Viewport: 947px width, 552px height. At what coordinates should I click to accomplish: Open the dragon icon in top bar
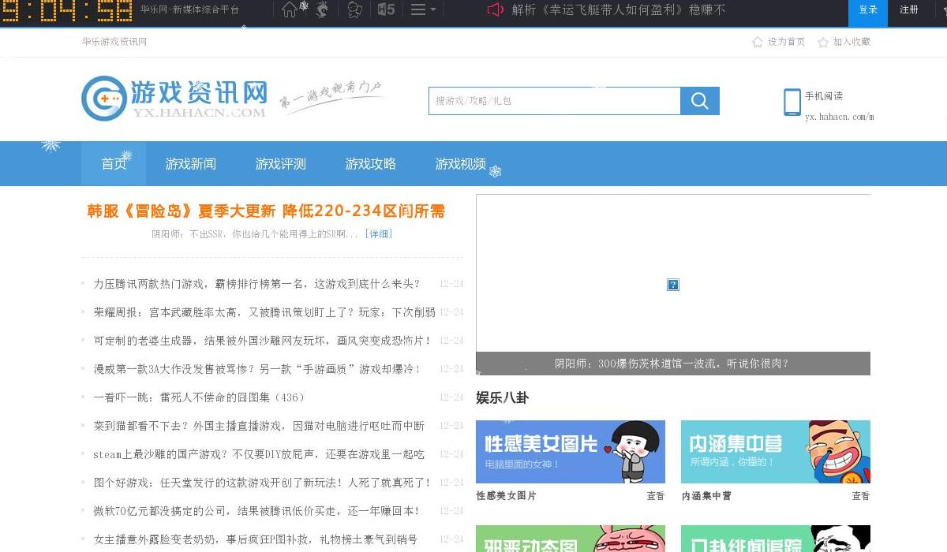tap(321, 9)
